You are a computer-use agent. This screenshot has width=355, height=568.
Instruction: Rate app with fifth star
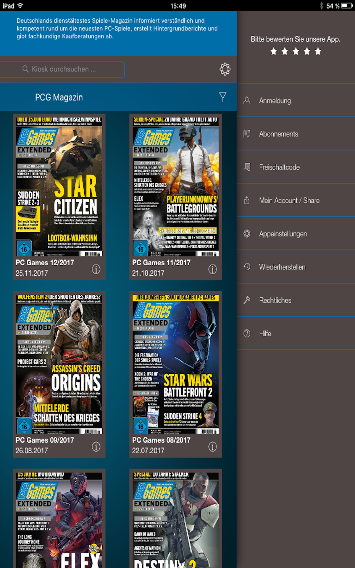pyautogui.click(x=318, y=51)
